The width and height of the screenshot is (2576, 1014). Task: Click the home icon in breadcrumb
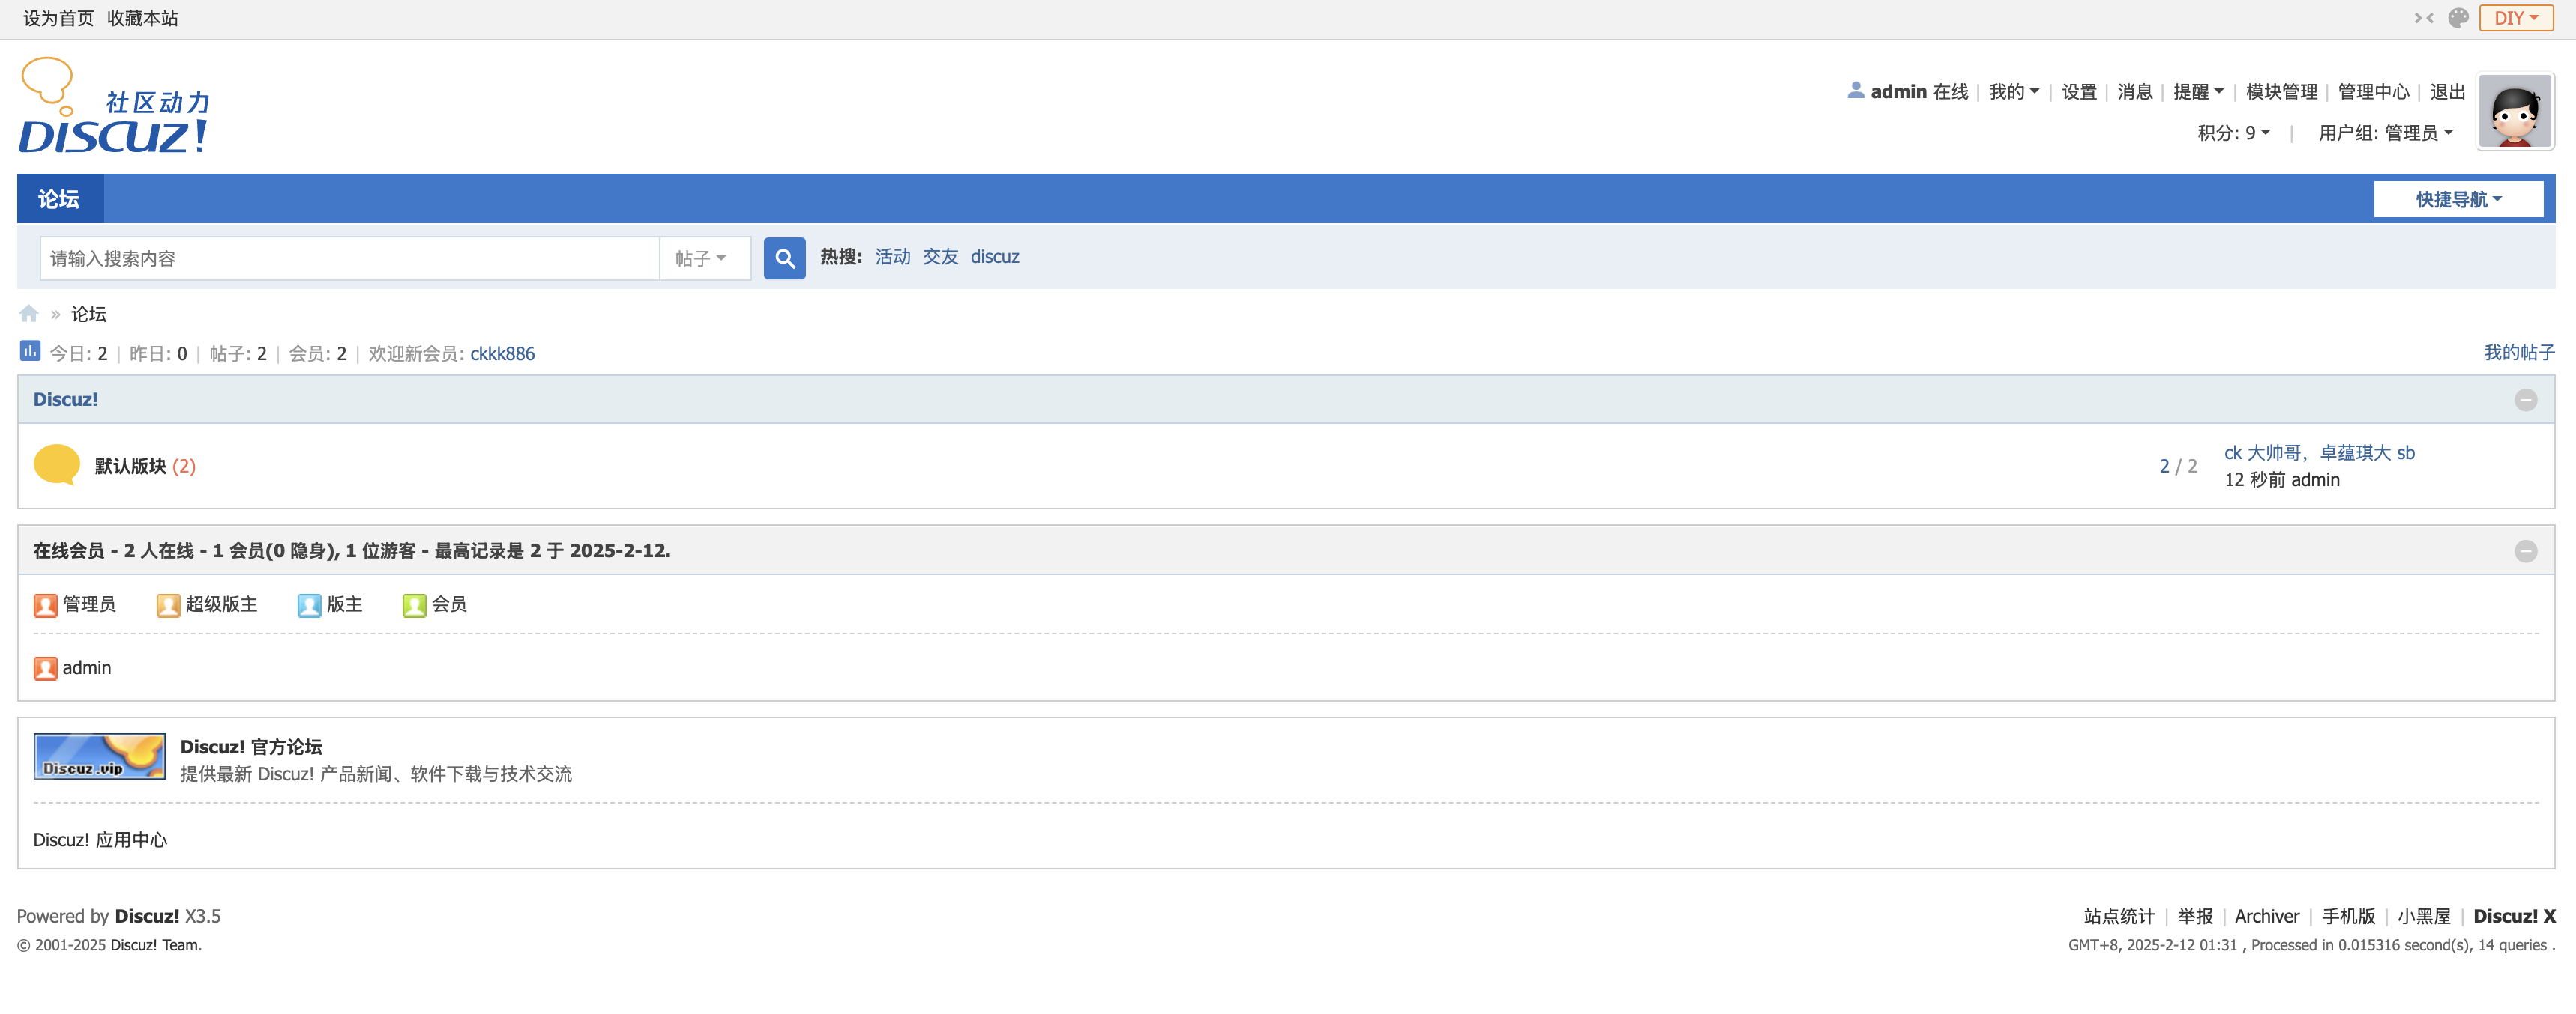(x=29, y=314)
